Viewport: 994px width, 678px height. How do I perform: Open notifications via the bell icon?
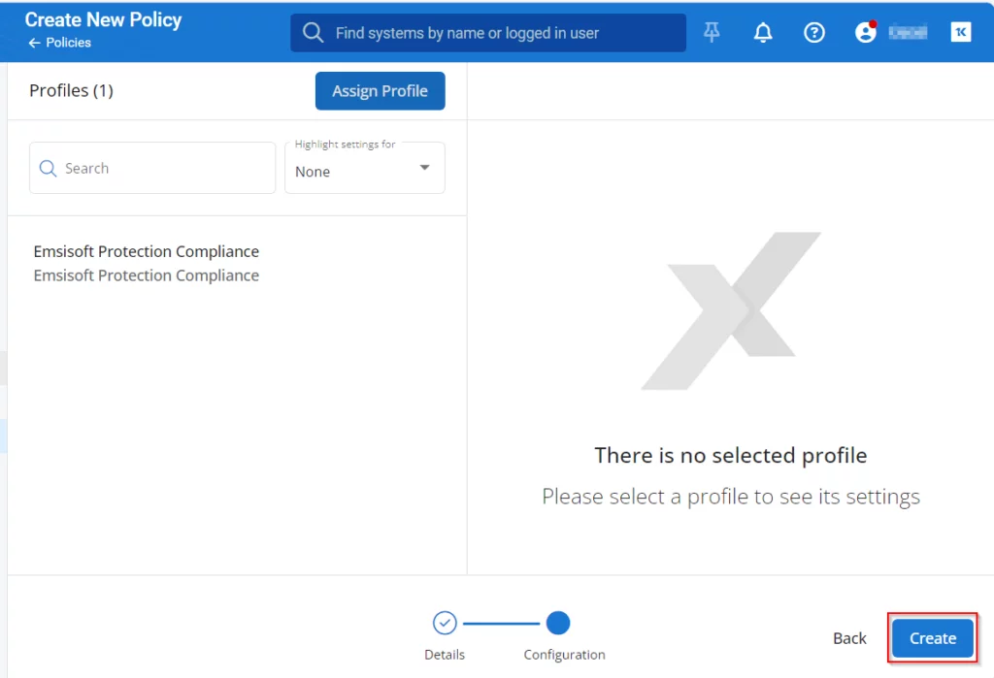(x=763, y=32)
